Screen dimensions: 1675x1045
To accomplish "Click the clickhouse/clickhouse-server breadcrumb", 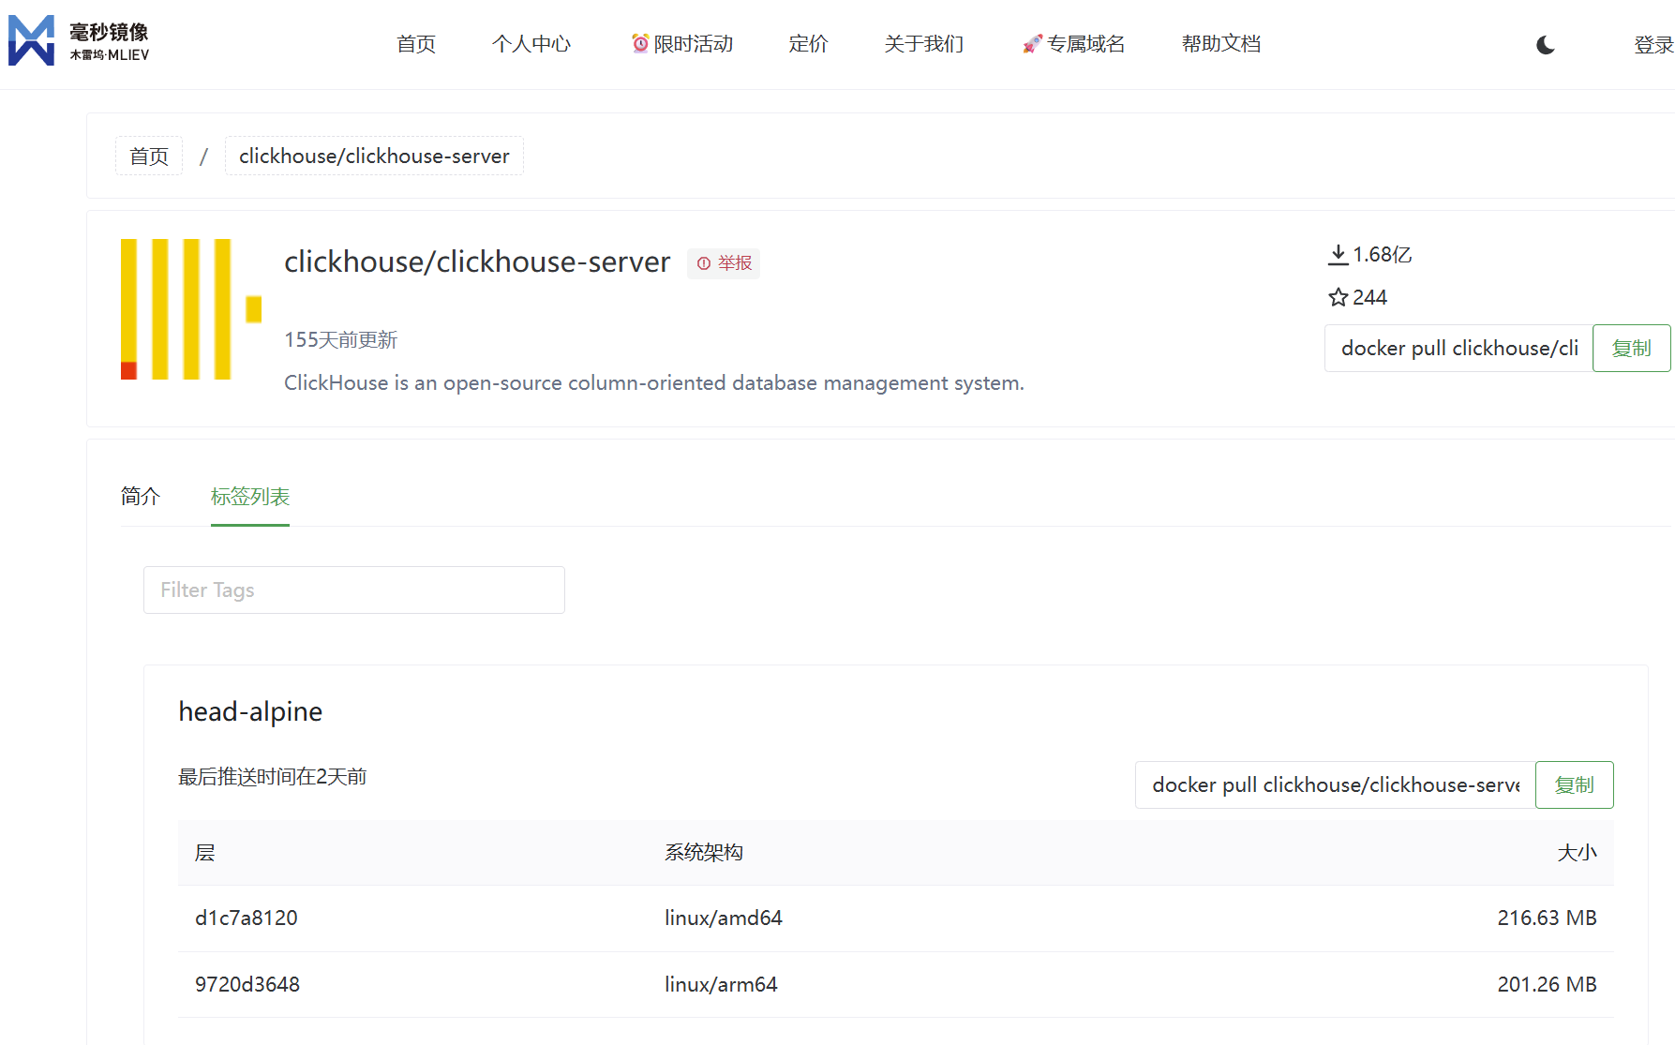I will pos(374,156).
